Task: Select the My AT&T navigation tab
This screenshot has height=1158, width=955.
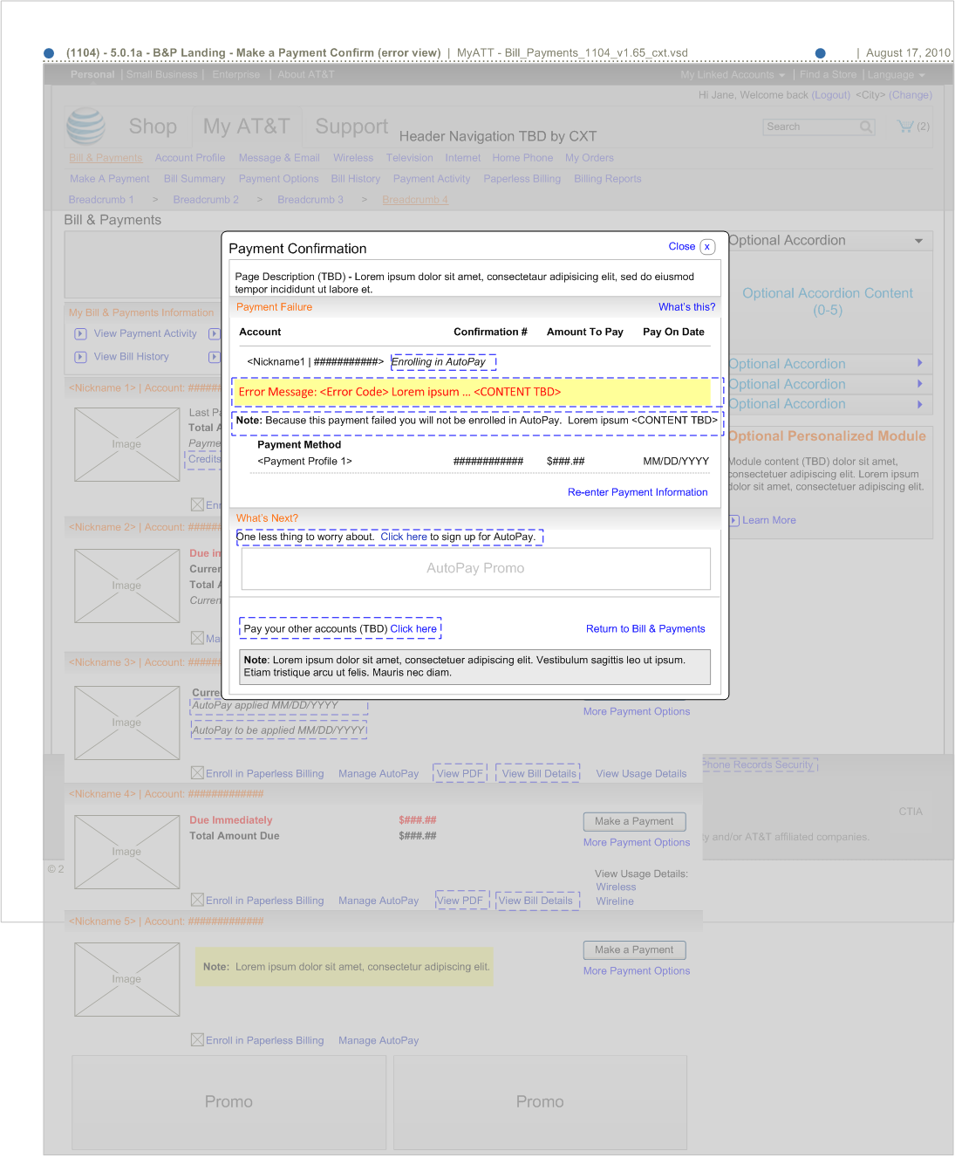Action: (246, 127)
